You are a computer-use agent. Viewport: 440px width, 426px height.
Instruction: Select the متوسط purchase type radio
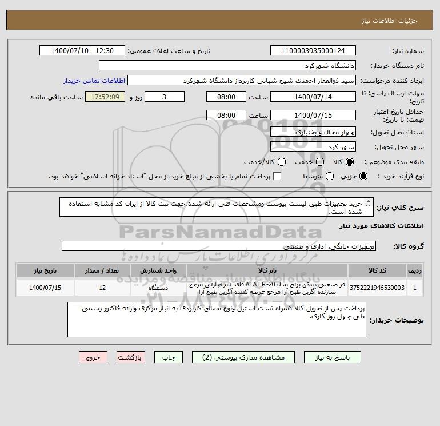(330, 176)
